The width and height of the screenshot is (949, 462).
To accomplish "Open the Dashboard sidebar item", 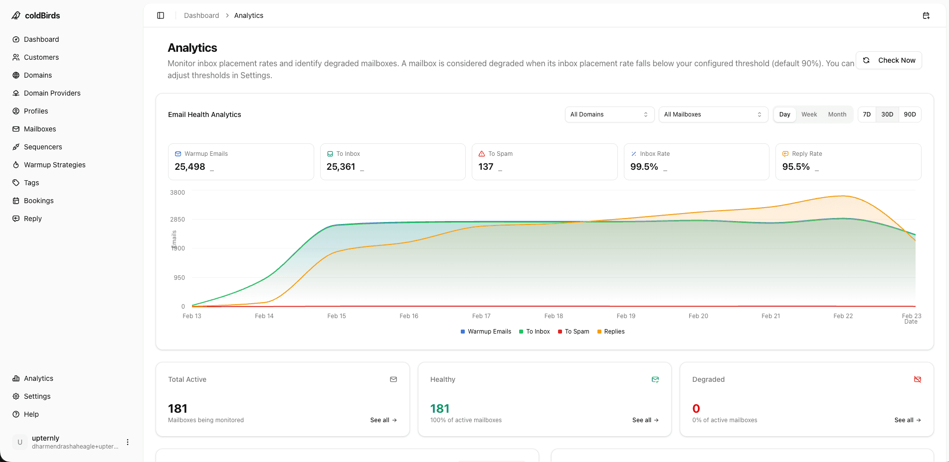I will click(41, 39).
